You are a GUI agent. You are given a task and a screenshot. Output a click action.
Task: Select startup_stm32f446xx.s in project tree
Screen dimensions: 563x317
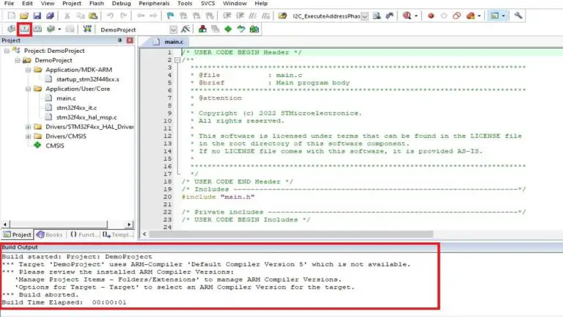click(87, 79)
